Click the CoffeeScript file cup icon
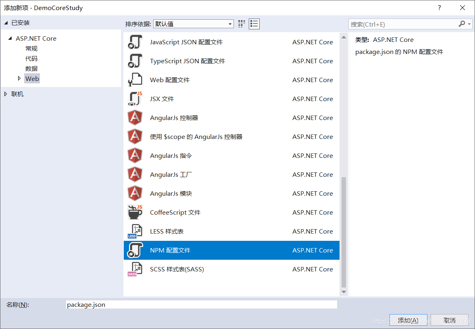475x329 pixels. 135,212
